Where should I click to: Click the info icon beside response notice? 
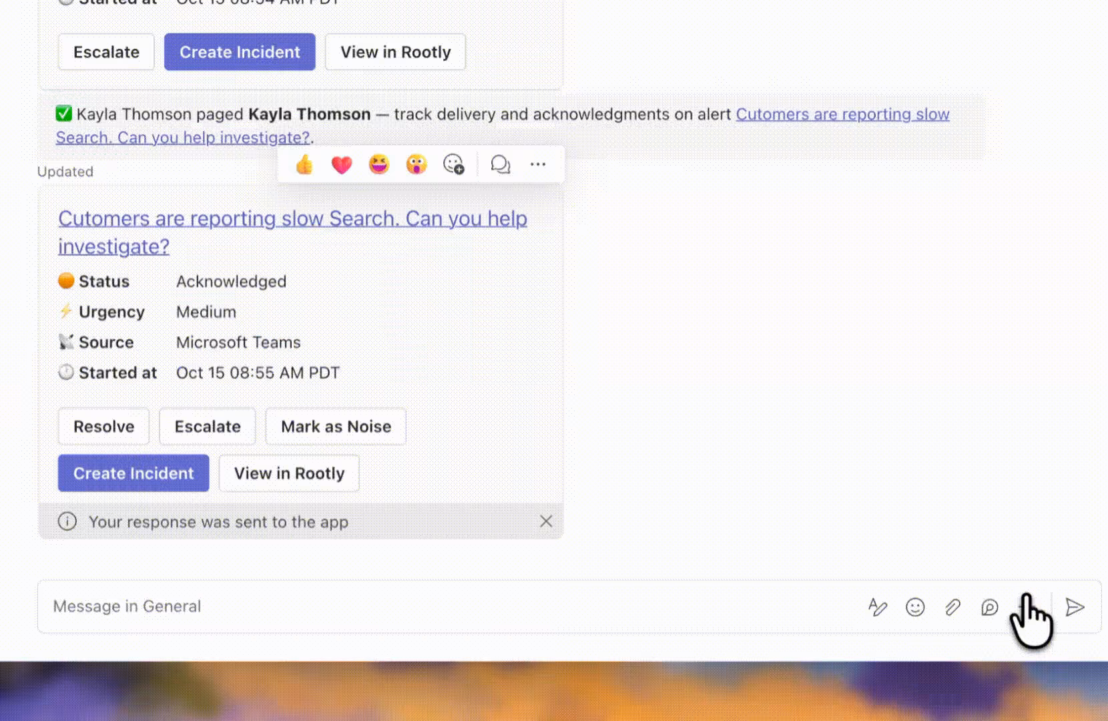[x=67, y=521]
